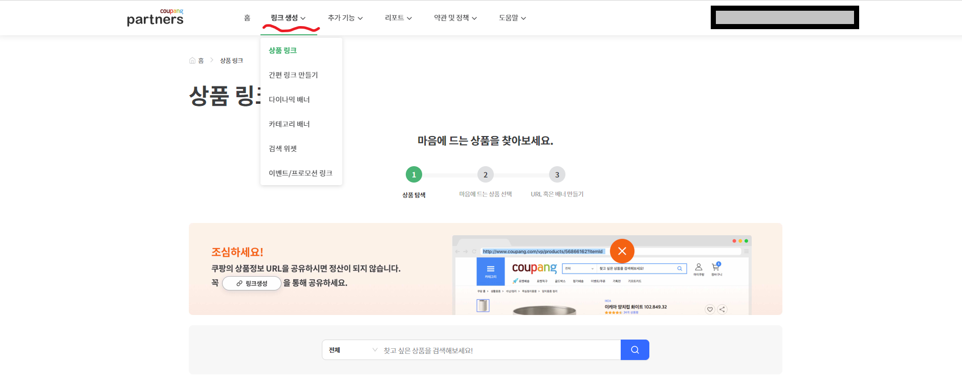This screenshot has width=962, height=382.
Task: Expand the 도움말 menu
Action: (x=512, y=18)
